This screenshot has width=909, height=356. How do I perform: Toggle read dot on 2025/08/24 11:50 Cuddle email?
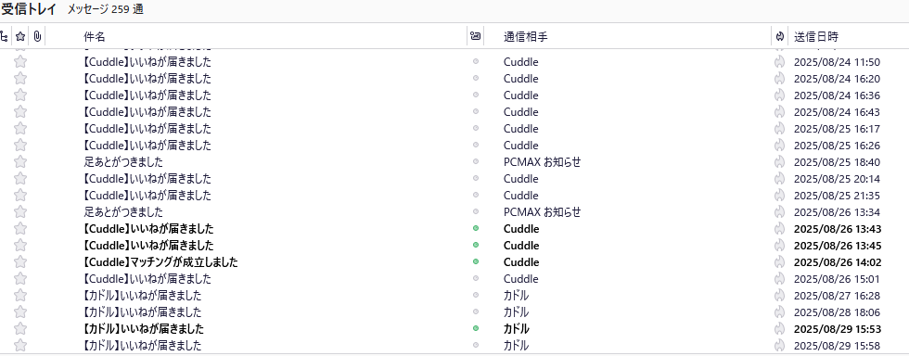point(476,61)
